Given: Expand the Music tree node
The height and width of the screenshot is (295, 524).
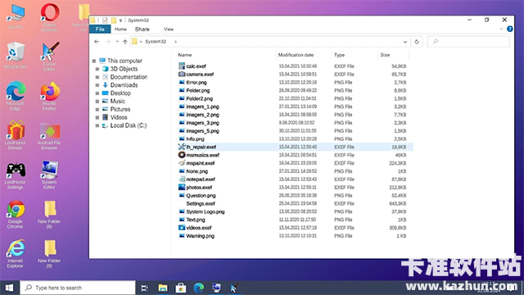Looking at the screenshot, I should point(97,101).
